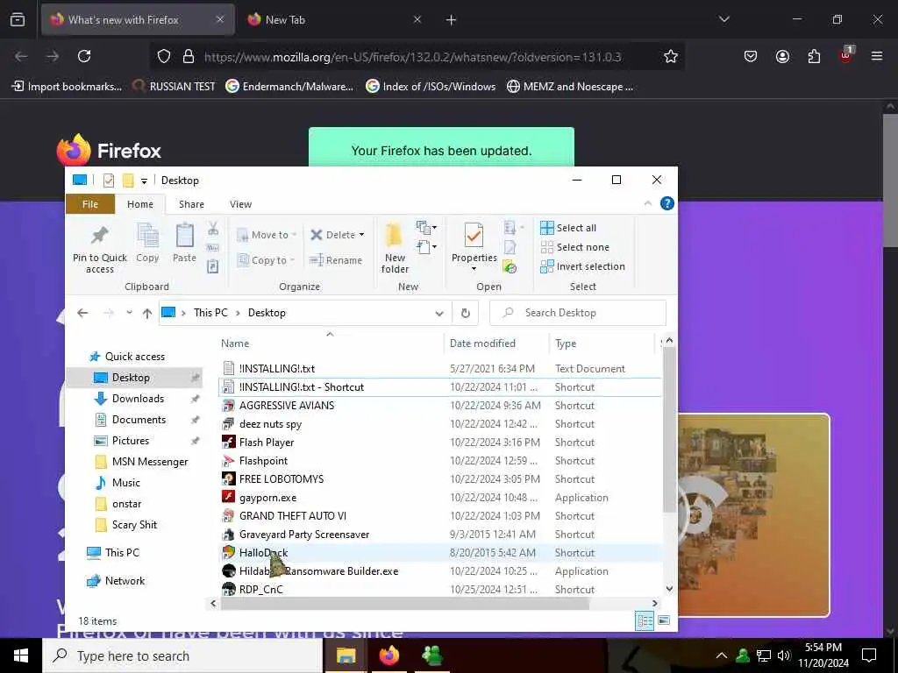Screen dimensions: 898x673
Task: Click Explorer back navigation arrow
Action: [82, 313]
